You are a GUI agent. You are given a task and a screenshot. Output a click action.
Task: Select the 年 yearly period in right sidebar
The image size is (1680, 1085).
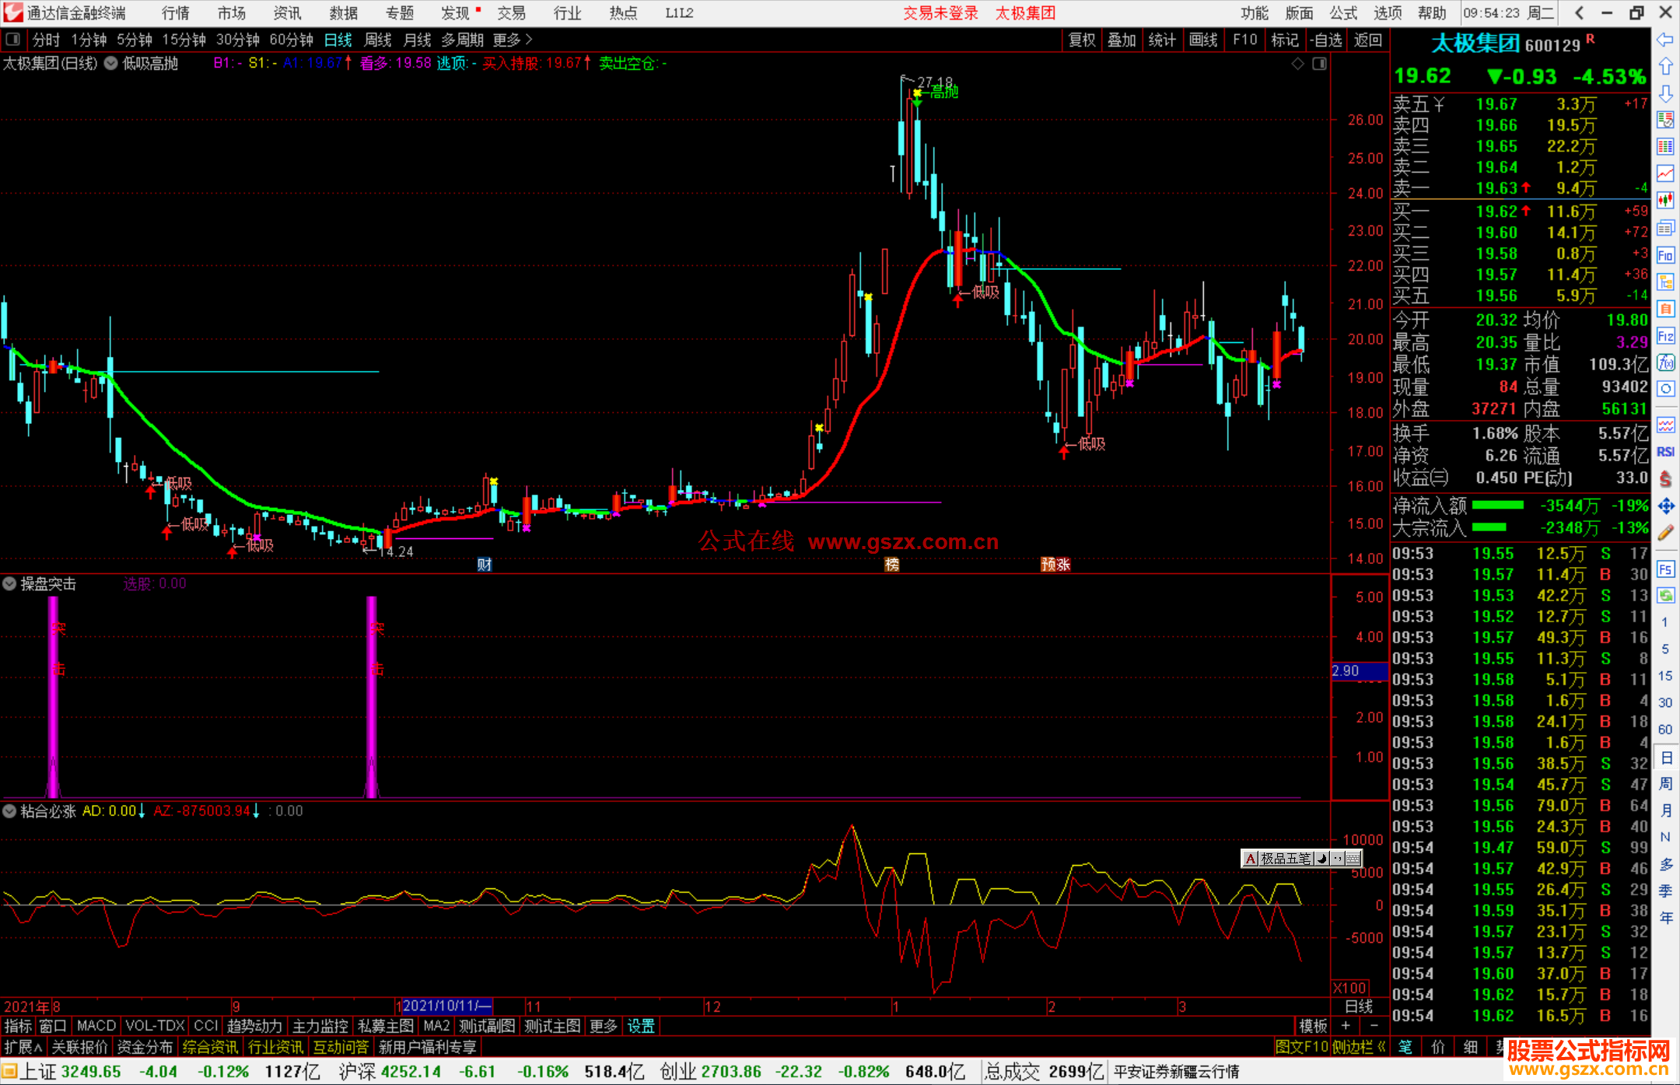[1665, 918]
